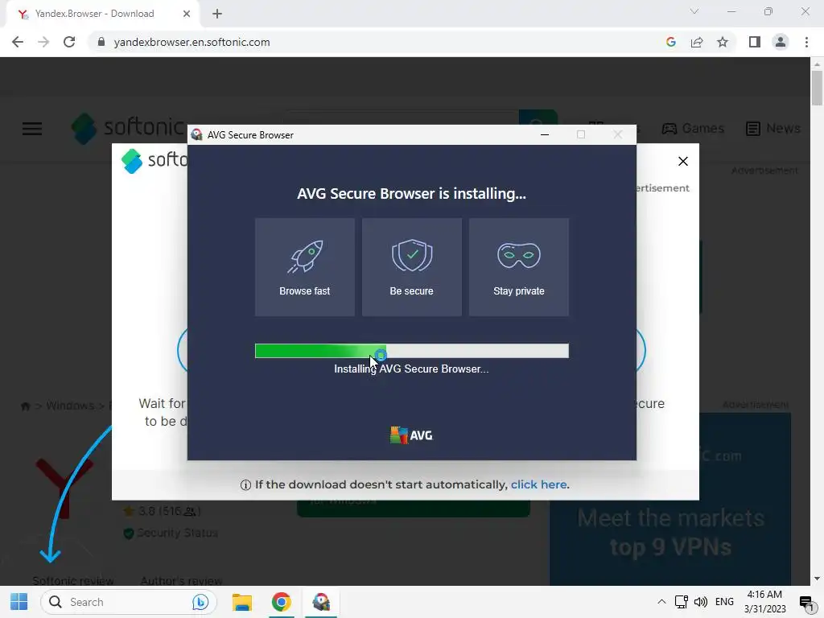Click the info icon beside download message
Image resolution: width=824 pixels, height=618 pixels.
click(x=245, y=485)
